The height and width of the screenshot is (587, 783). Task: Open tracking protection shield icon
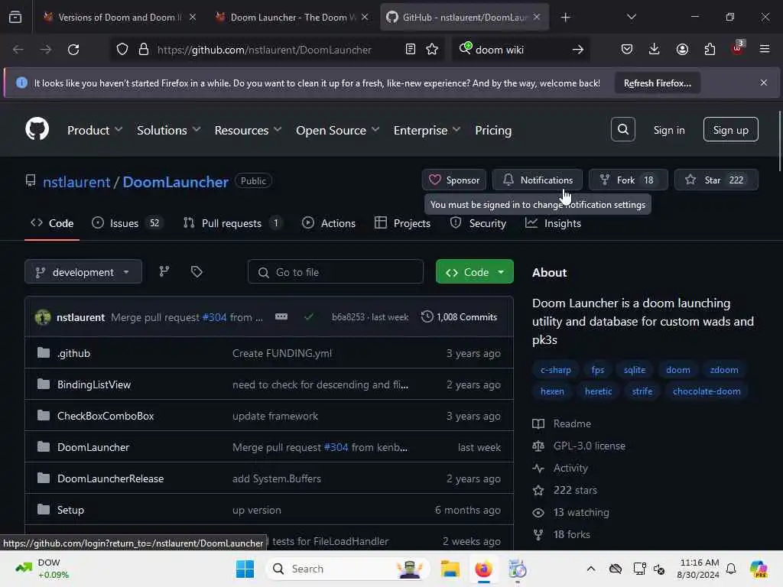tap(122, 50)
